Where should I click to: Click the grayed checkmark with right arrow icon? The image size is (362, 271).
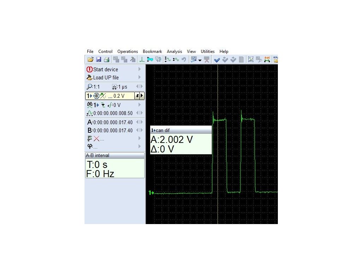(233, 60)
